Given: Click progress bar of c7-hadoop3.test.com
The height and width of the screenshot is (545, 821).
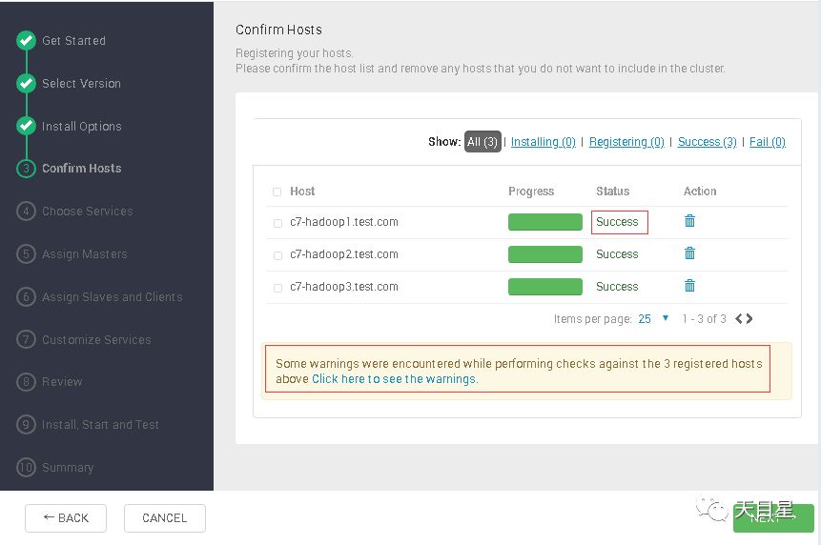Looking at the screenshot, I should coord(545,287).
